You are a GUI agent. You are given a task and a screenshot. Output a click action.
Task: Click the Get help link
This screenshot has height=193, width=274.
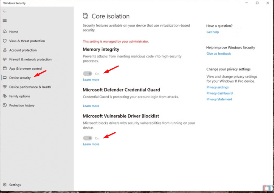click(x=212, y=32)
